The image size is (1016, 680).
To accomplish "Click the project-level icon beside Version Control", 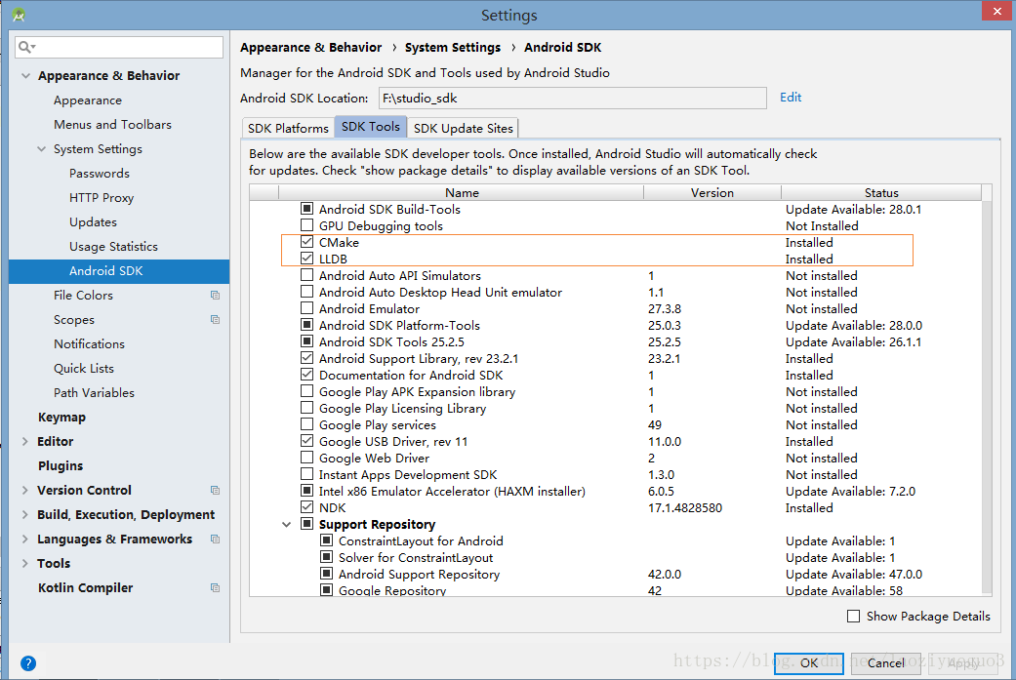I will (215, 491).
